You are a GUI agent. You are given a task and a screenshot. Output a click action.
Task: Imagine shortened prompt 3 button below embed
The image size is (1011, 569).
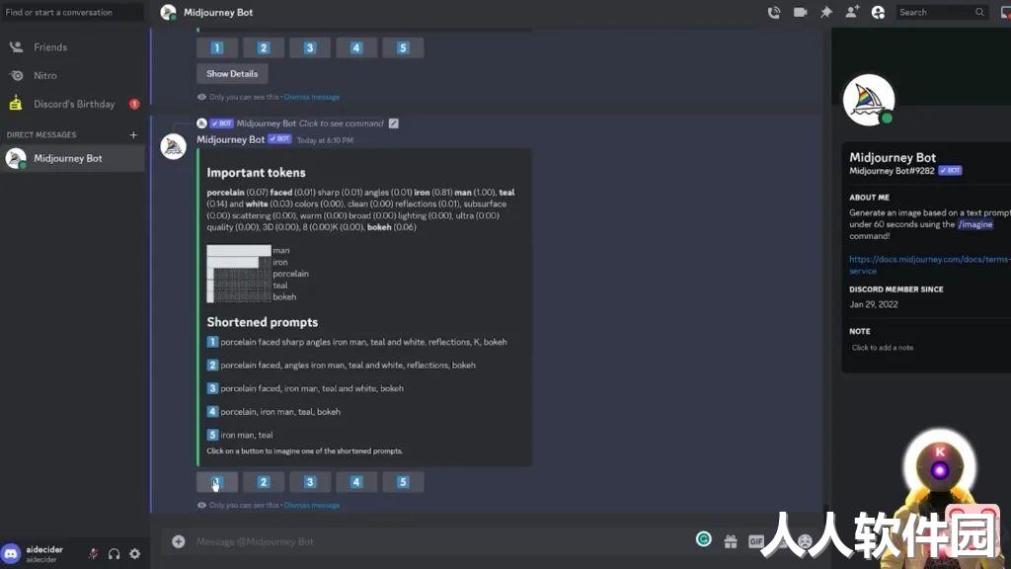click(310, 482)
